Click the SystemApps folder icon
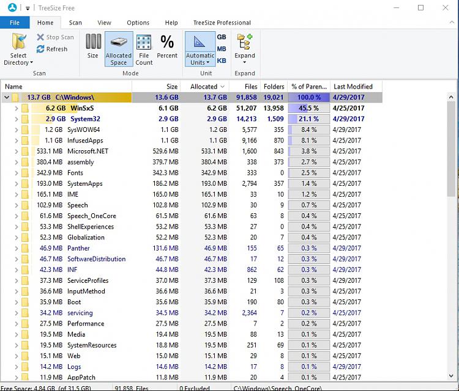Screen dimensions: 459x391 [25, 184]
